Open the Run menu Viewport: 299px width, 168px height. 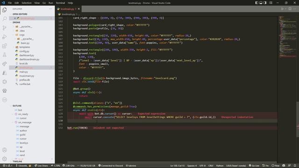[x=51, y=3]
